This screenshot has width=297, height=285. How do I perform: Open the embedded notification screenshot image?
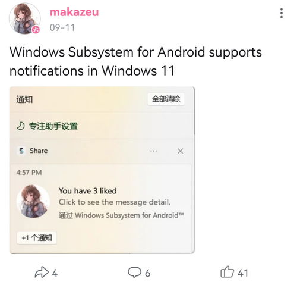102,170
